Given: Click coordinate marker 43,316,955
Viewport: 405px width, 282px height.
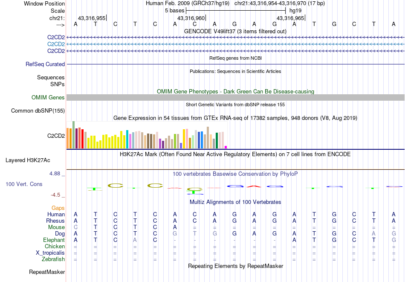Looking at the screenshot, I should (x=92, y=18).
